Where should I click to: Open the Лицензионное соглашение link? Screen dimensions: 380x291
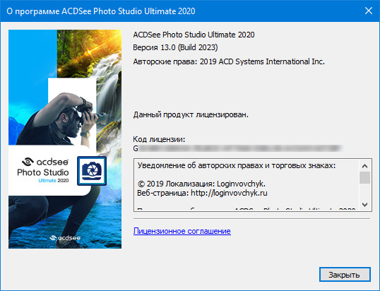tap(182, 231)
